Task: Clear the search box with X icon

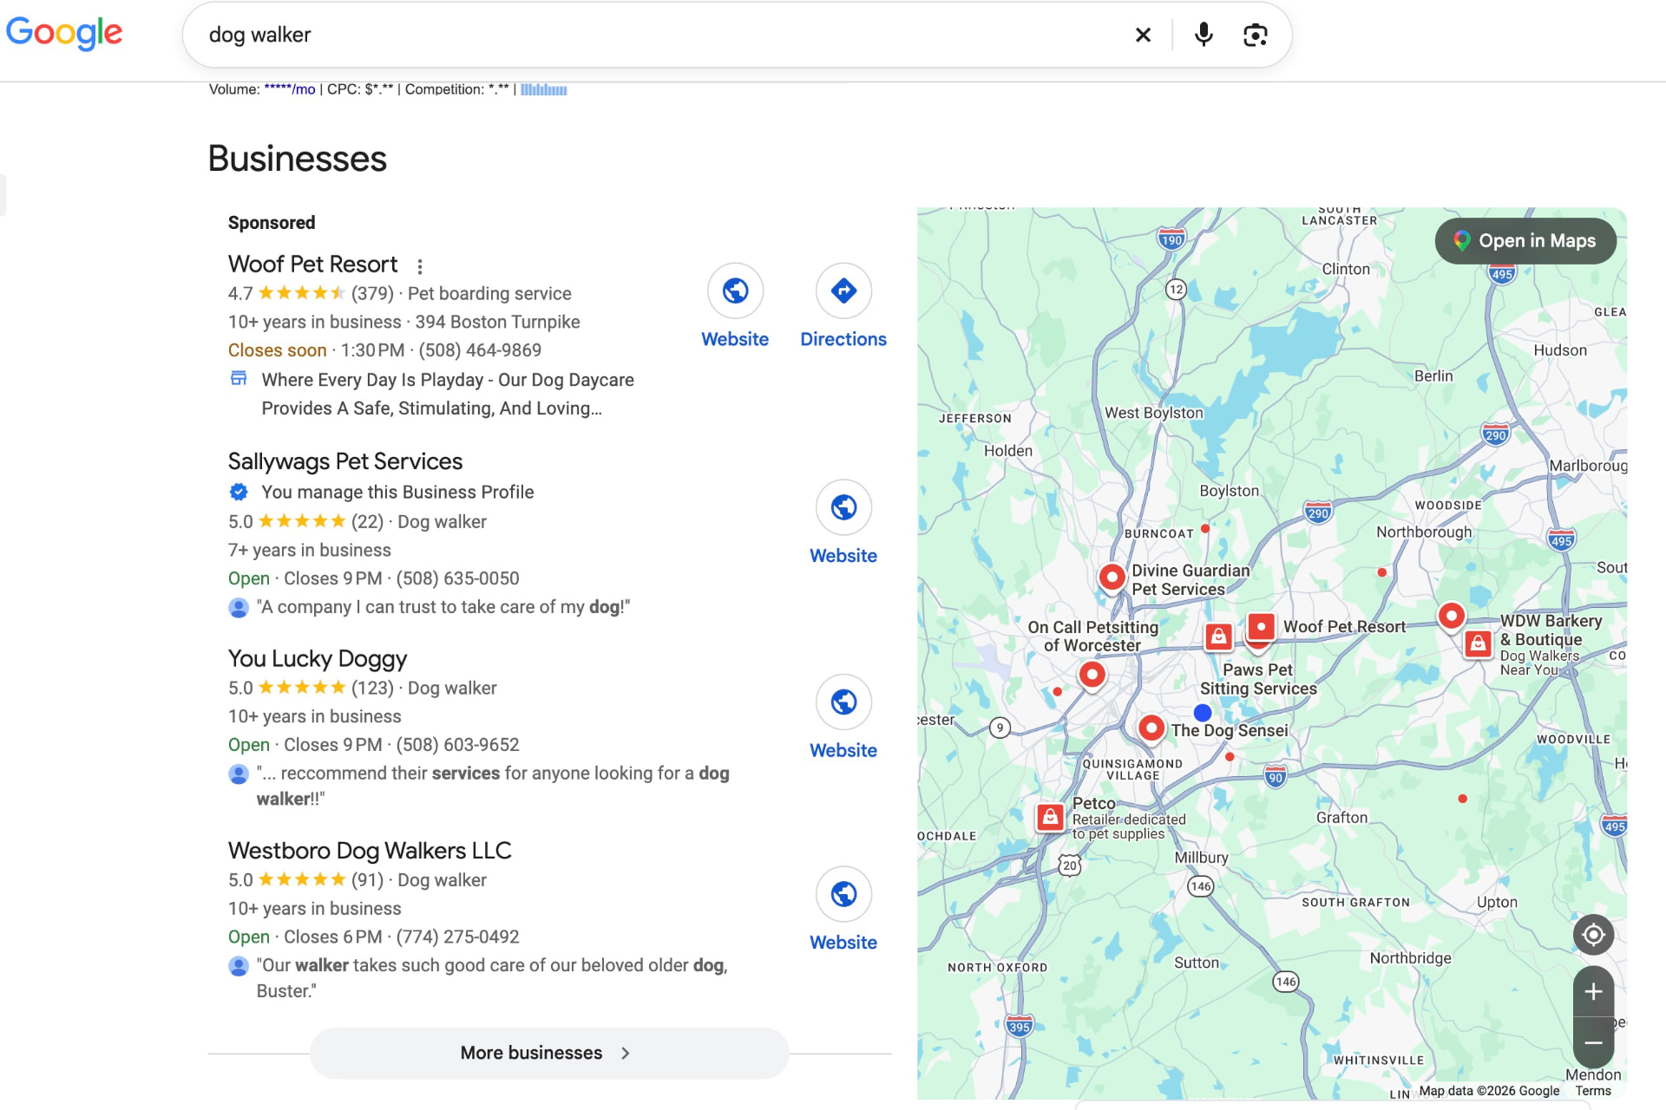Action: [1143, 35]
